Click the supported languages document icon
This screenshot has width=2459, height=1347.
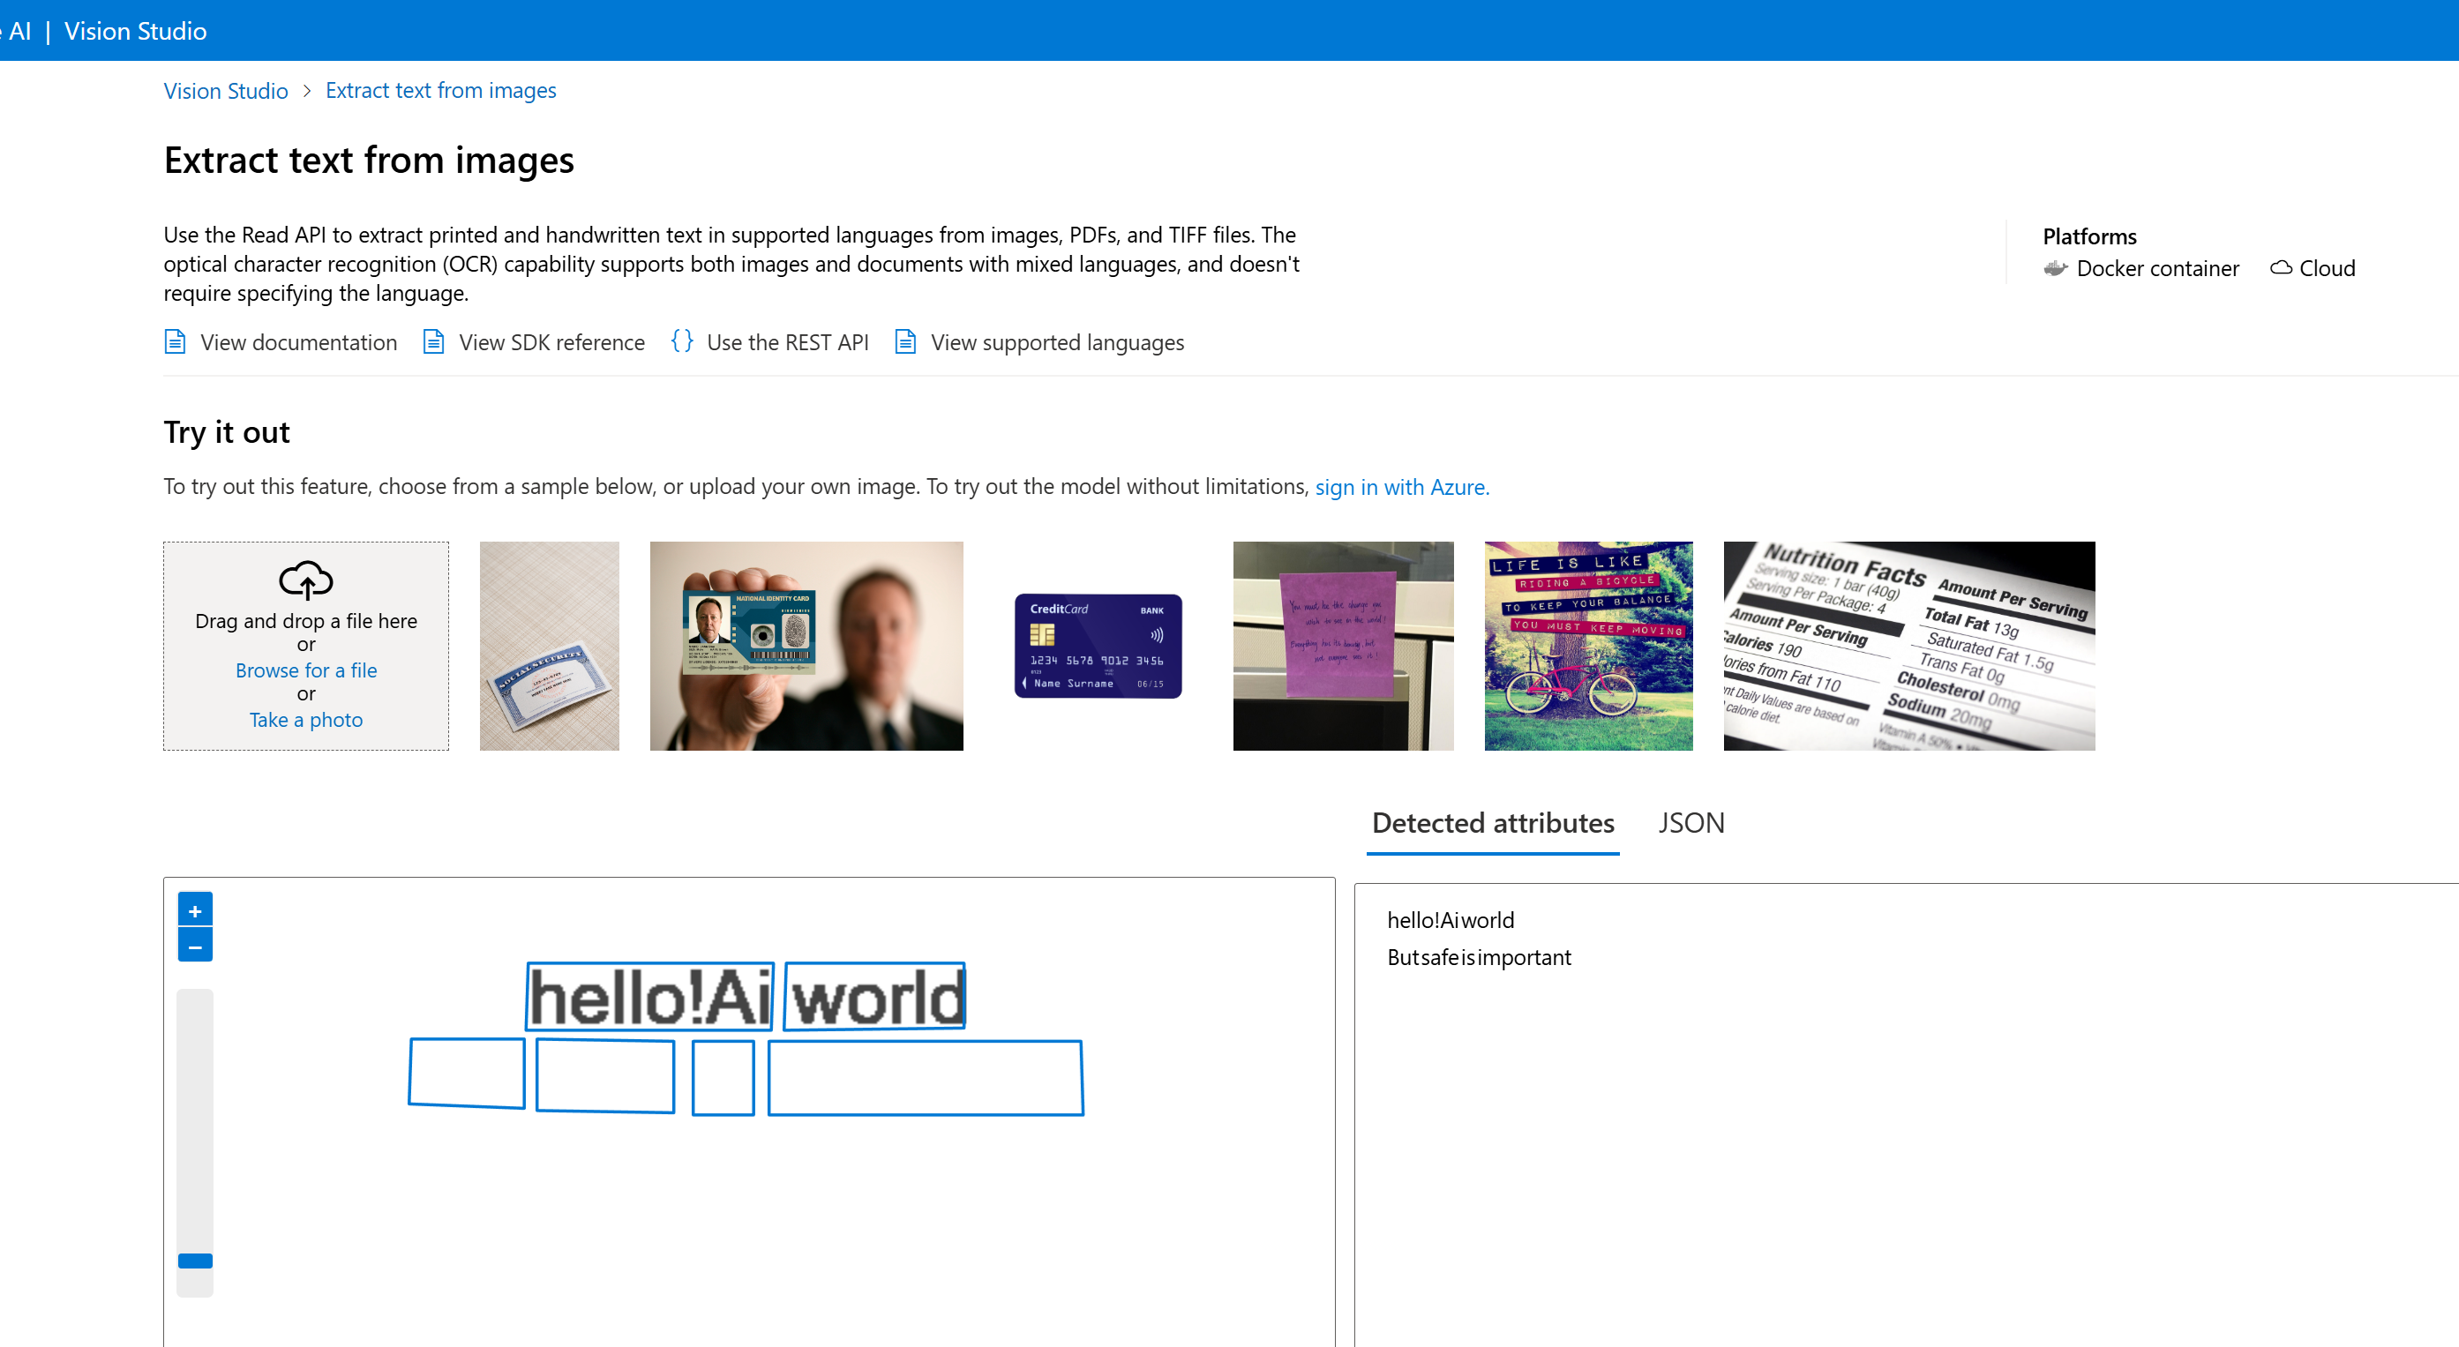coord(905,341)
